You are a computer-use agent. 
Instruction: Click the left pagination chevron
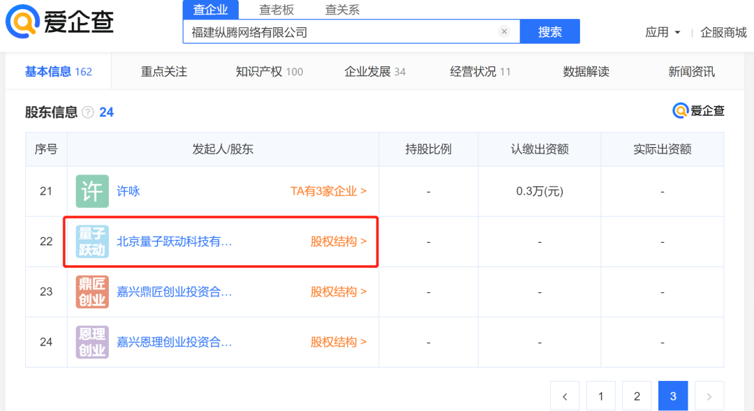(x=565, y=396)
